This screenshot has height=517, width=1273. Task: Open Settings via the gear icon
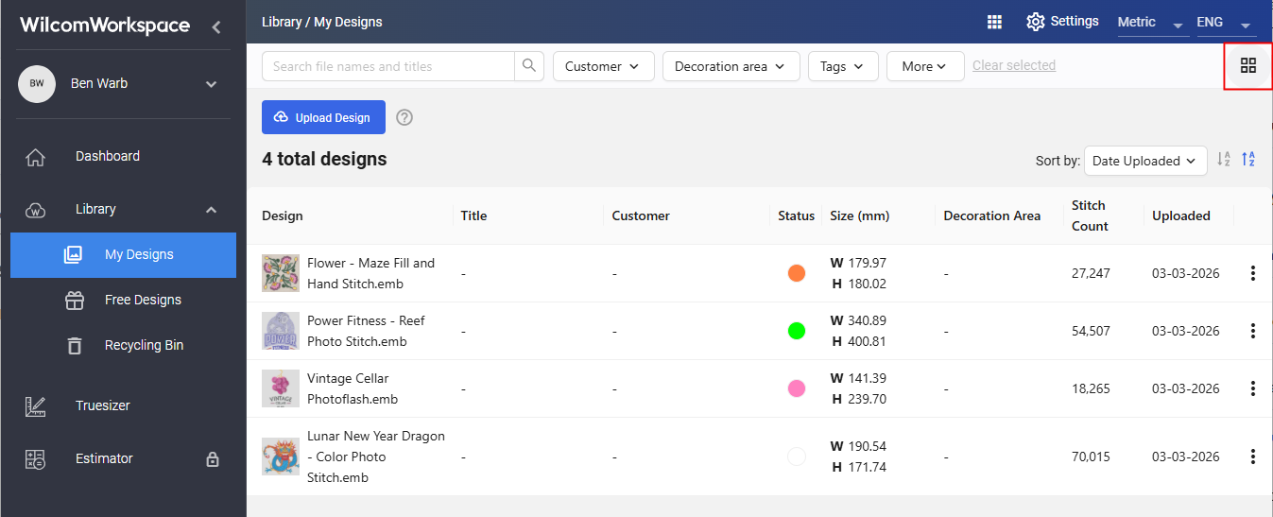point(1036,22)
